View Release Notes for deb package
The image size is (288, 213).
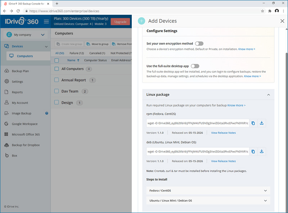tap(223, 161)
